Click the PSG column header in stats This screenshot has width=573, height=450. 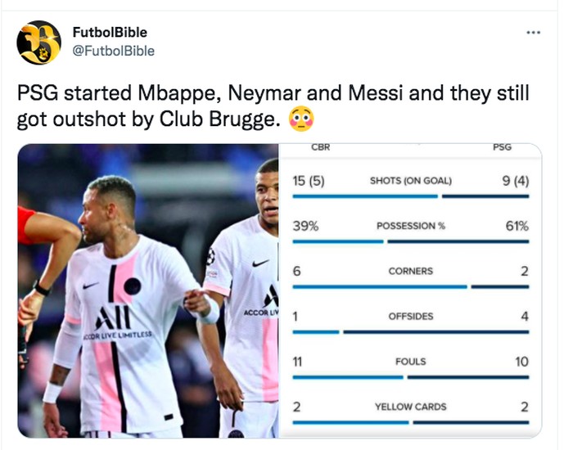(x=503, y=148)
